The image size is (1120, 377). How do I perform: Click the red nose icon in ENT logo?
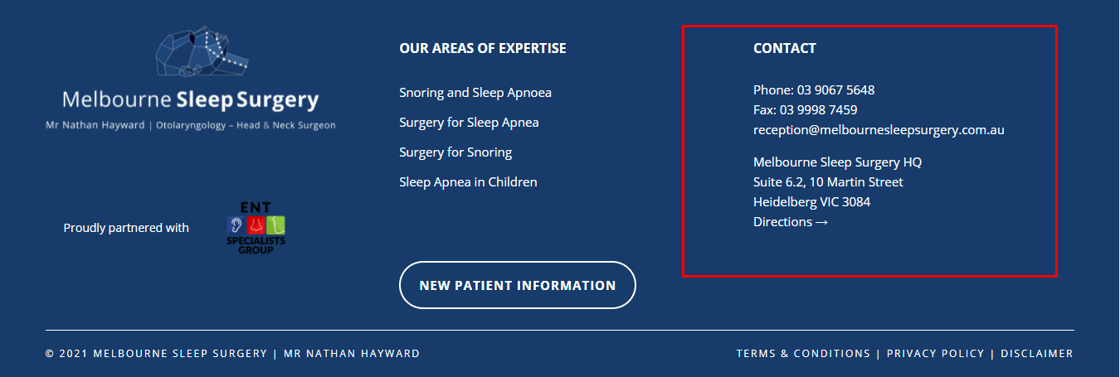coord(256,225)
